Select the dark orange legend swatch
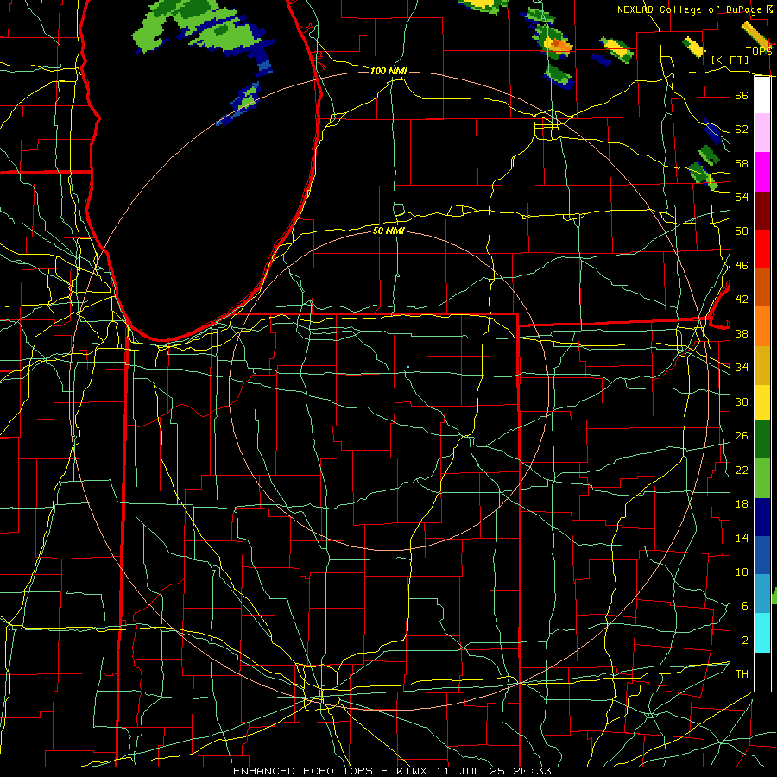777x777 pixels. 762,287
